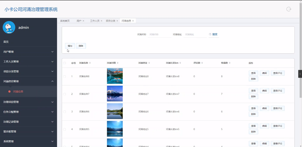The image size is (302, 147).
Task: Click the 小卡公司河涌治理管理系统 title
Action: [31, 9]
